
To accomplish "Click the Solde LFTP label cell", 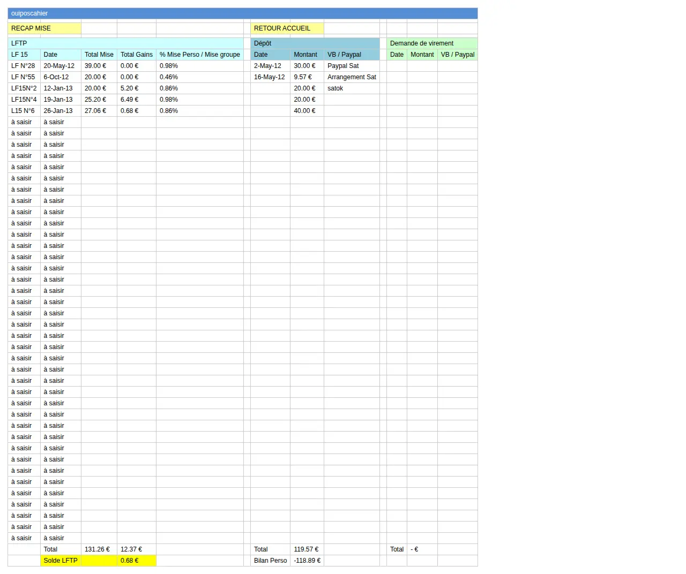I will [x=61, y=561].
